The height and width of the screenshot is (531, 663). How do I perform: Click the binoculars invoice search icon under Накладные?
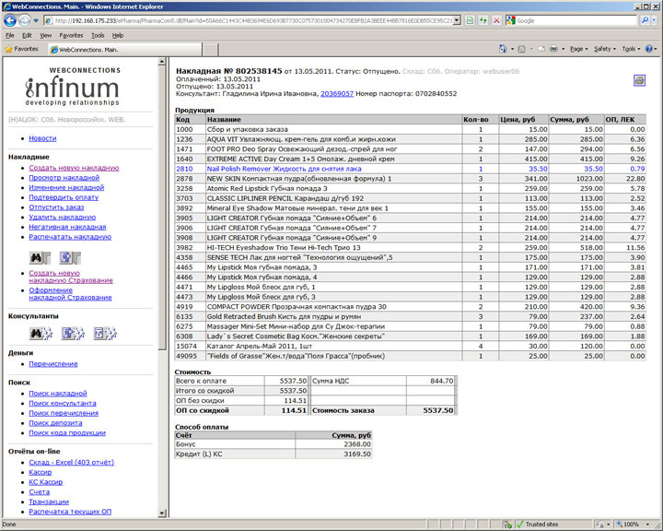click(41, 257)
